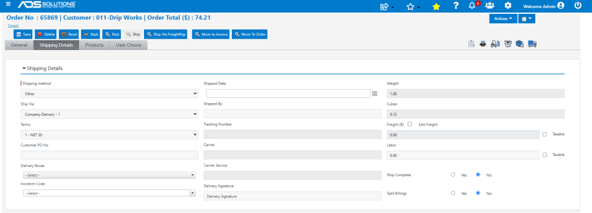Click the Delete button
Image resolution: width=592 pixels, height=213 pixels.
(x=46, y=34)
